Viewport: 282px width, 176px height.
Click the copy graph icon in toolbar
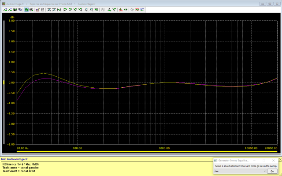(20, 10)
